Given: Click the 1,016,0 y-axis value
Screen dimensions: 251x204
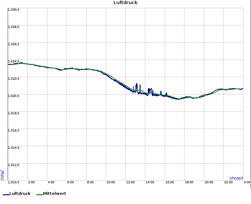Looking at the screenshot, I should (13, 131).
